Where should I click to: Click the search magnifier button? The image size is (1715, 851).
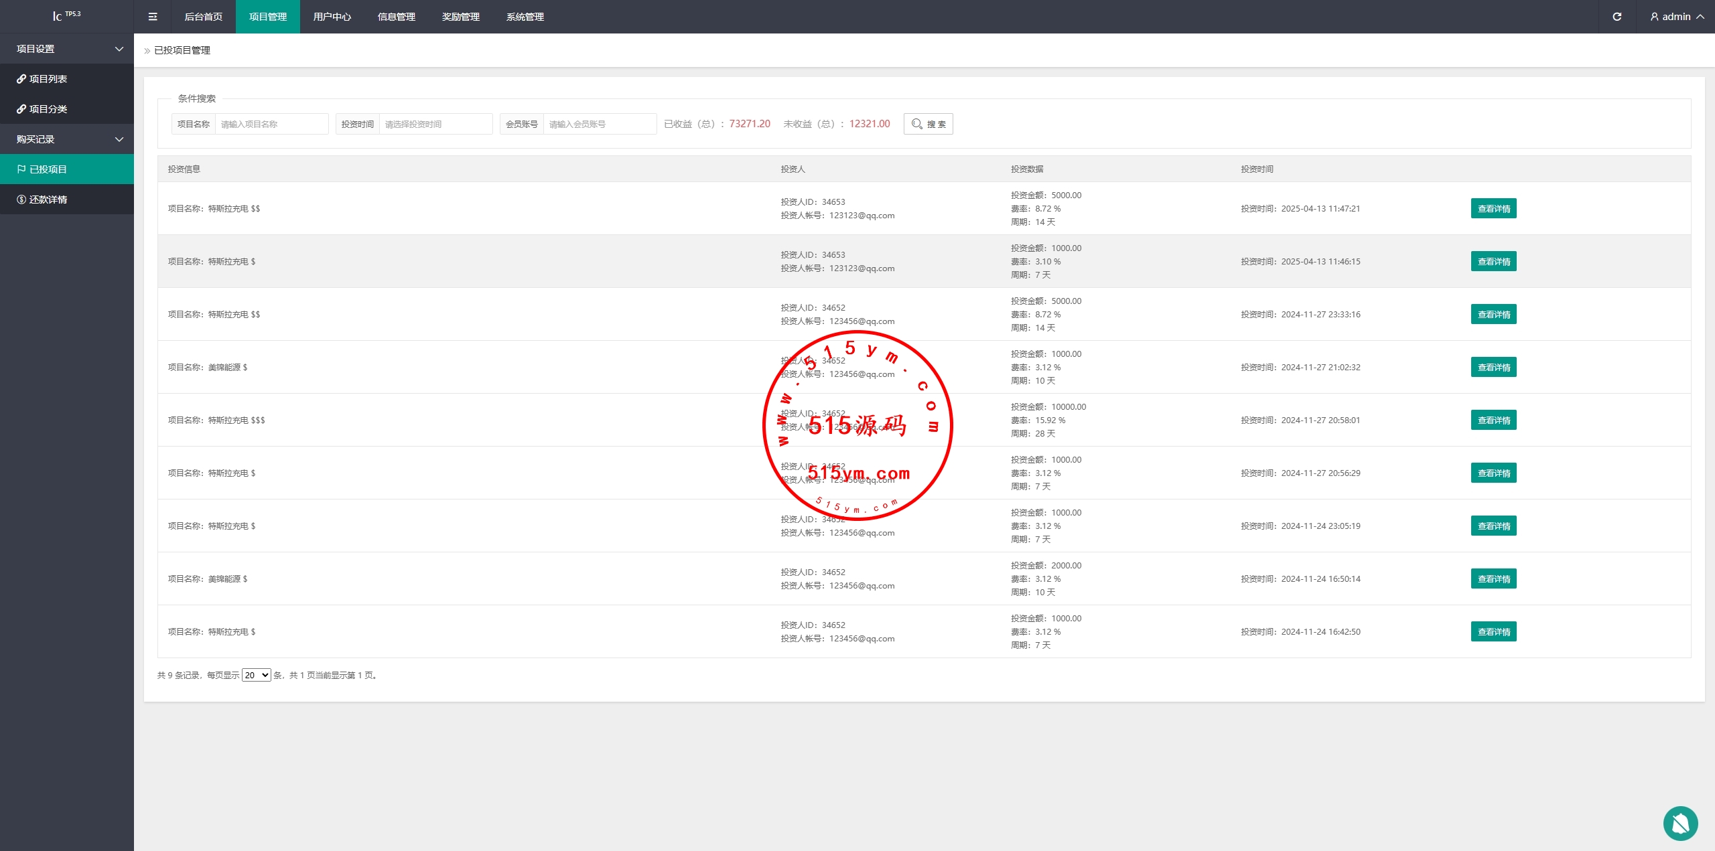click(928, 124)
